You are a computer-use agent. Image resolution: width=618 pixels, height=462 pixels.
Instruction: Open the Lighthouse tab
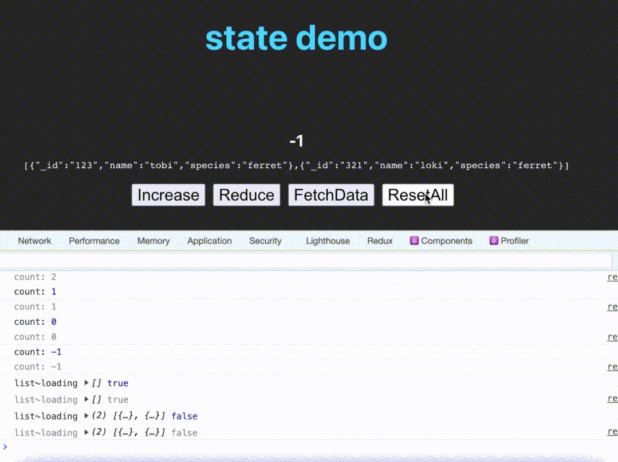click(328, 241)
